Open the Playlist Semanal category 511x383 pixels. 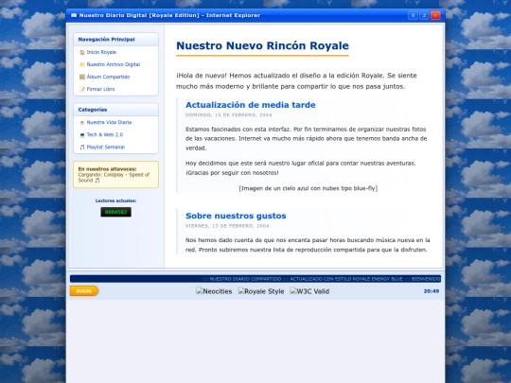pos(106,148)
